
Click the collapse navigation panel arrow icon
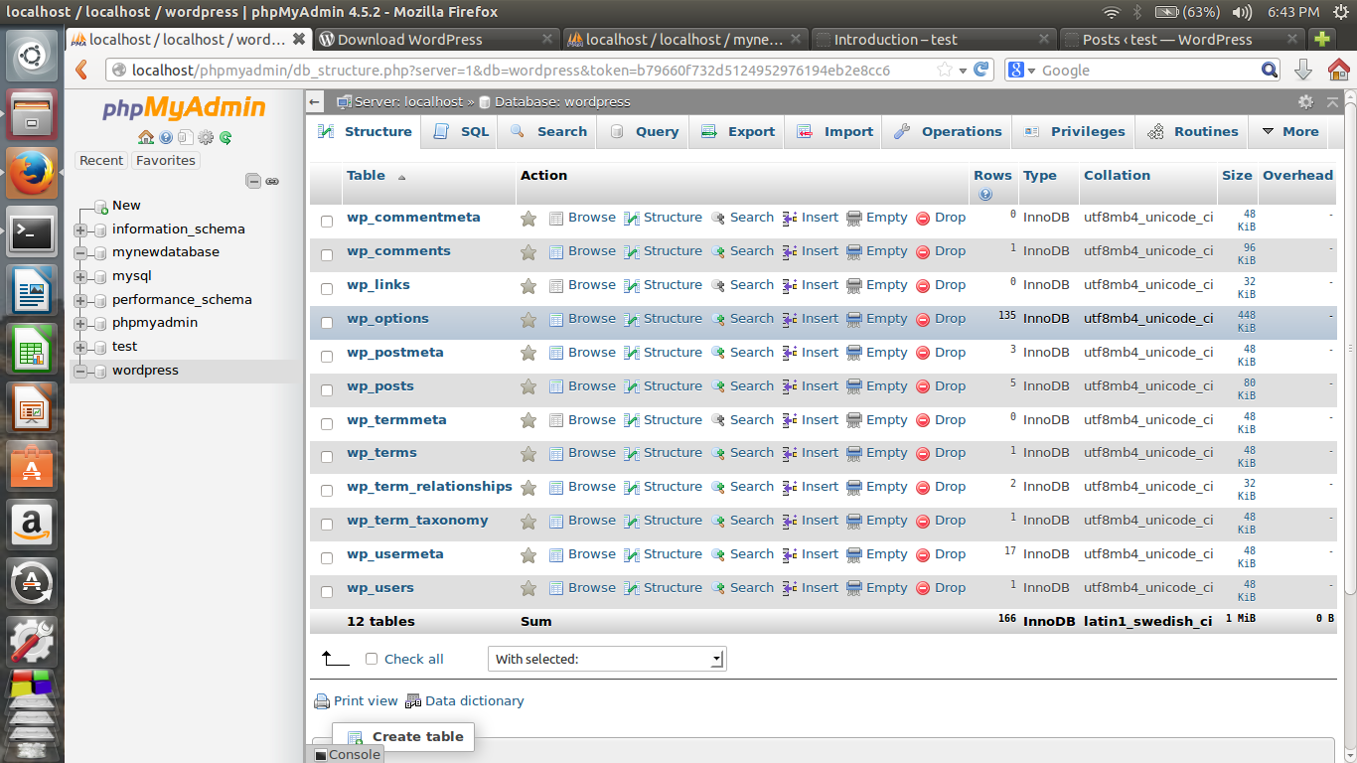coord(315,102)
